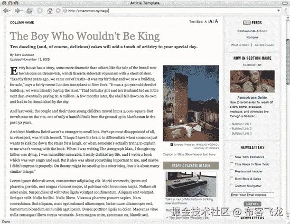290x224 pixels.
Task: Click the NOW IN SECTION NAME heading
Action: tap(252, 58)
